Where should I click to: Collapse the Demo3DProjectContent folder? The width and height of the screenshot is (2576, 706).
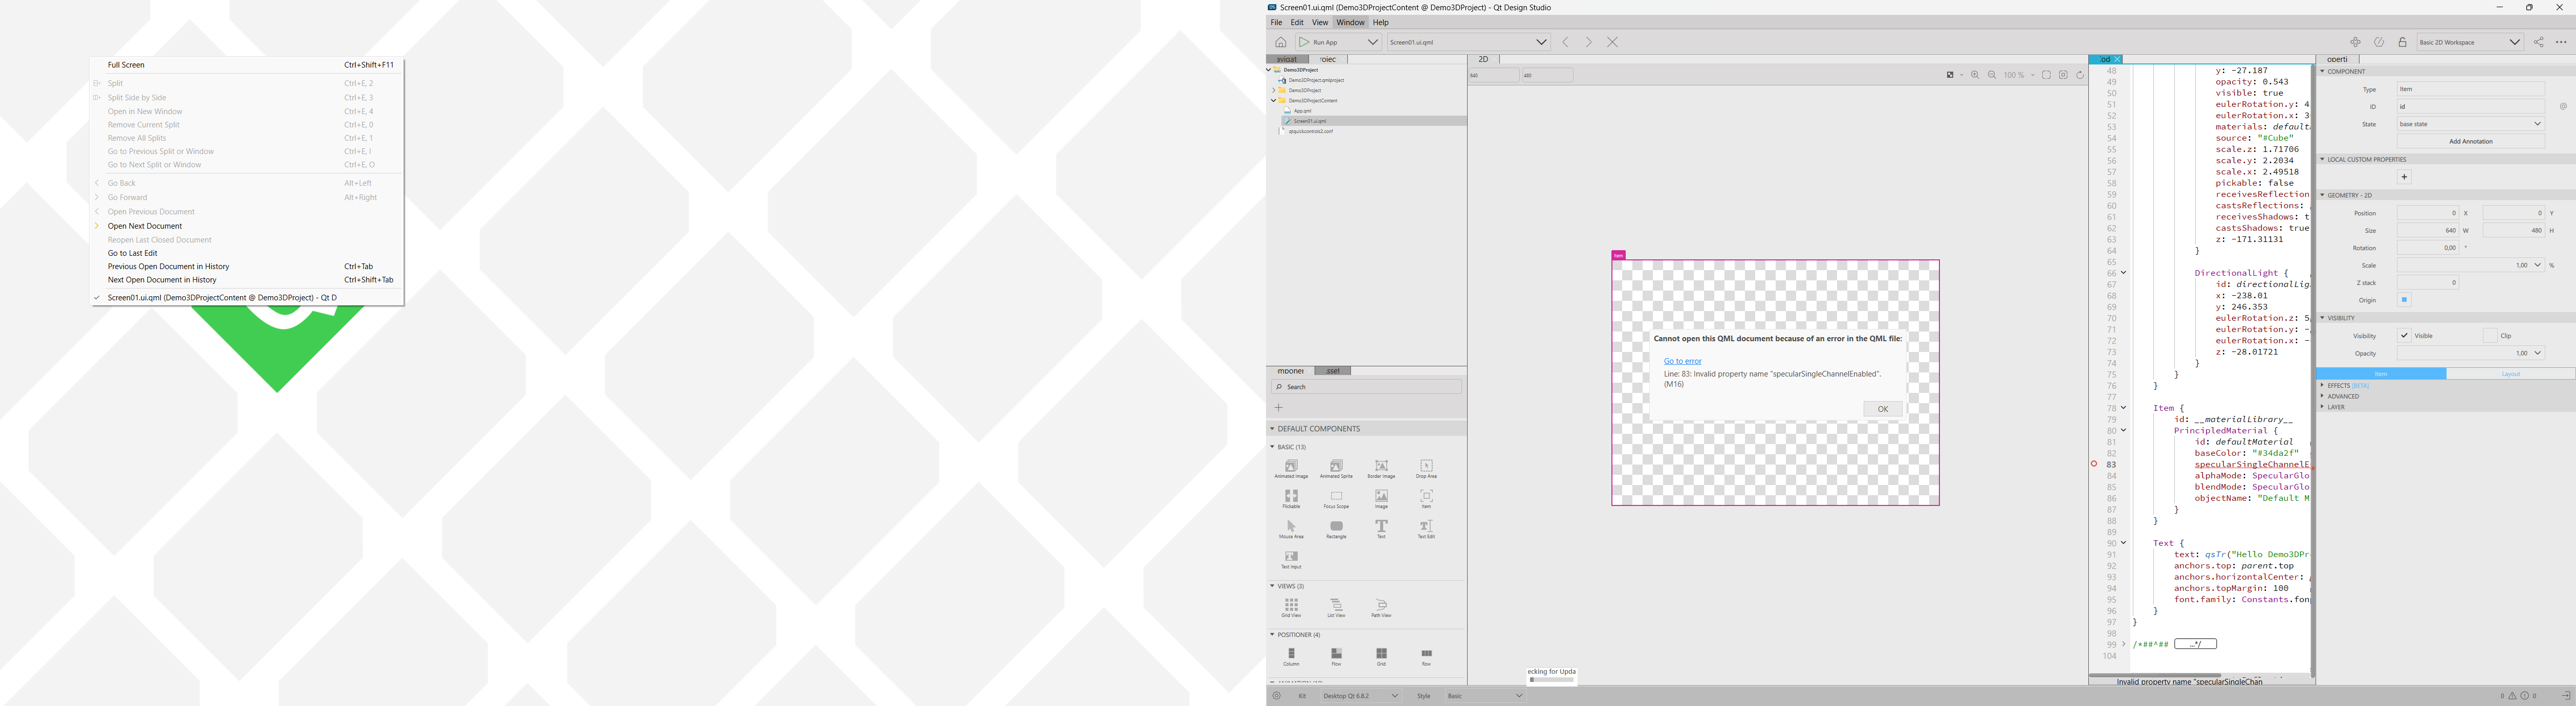coord(1273,100)
